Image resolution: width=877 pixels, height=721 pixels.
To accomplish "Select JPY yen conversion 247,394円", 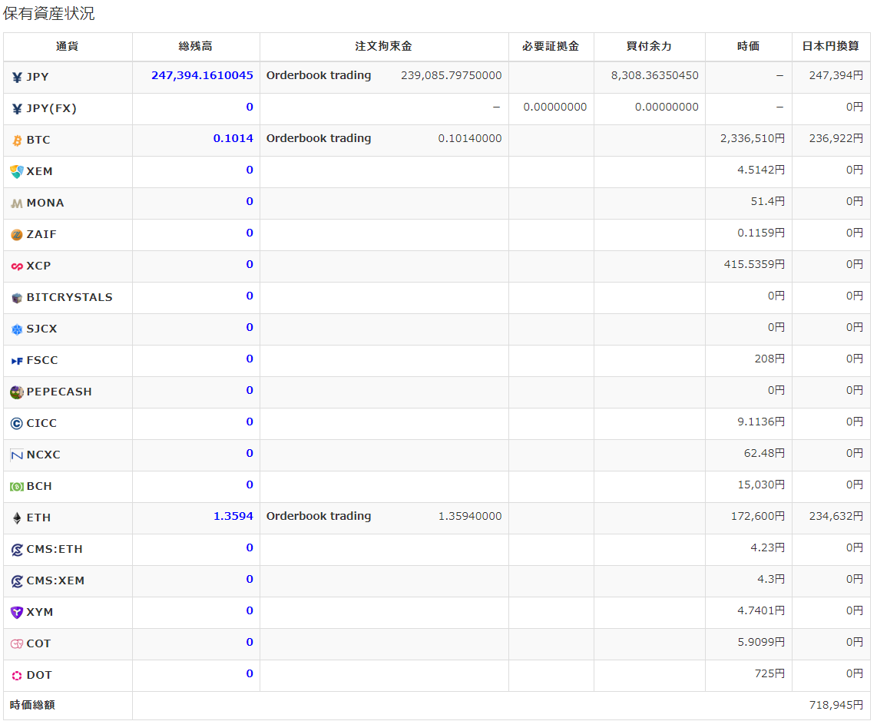I will coord(836,75).
